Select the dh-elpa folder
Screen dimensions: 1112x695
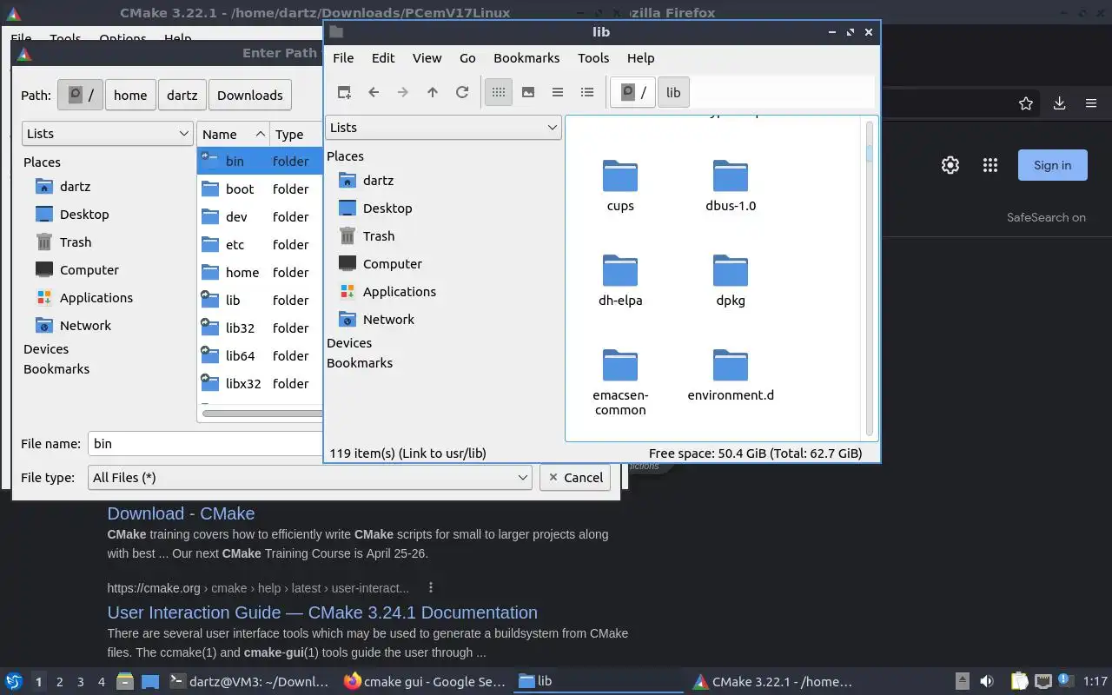(x=620, y=281)
